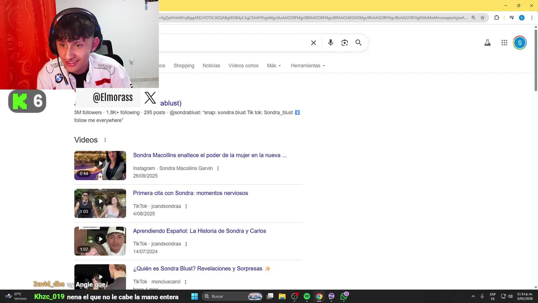Open more options for Aprendiendo Español video source

click(186, 244)
